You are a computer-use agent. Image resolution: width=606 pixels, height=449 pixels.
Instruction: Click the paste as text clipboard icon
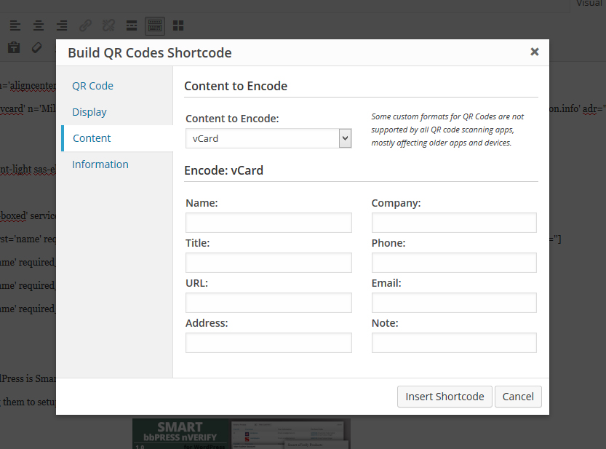[x=14, y=48]
